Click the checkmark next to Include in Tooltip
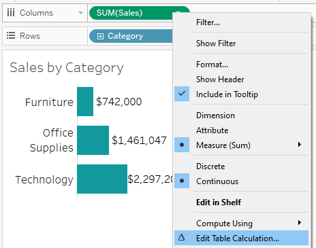This screenshot has width=316, height=248. coord(182,94)
